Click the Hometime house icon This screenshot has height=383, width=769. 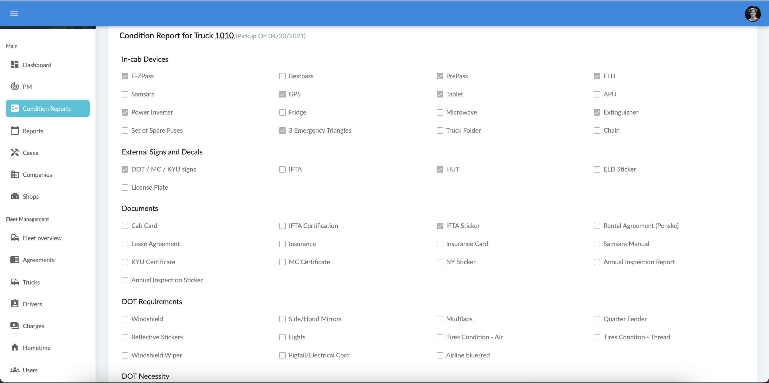[14, 347]
